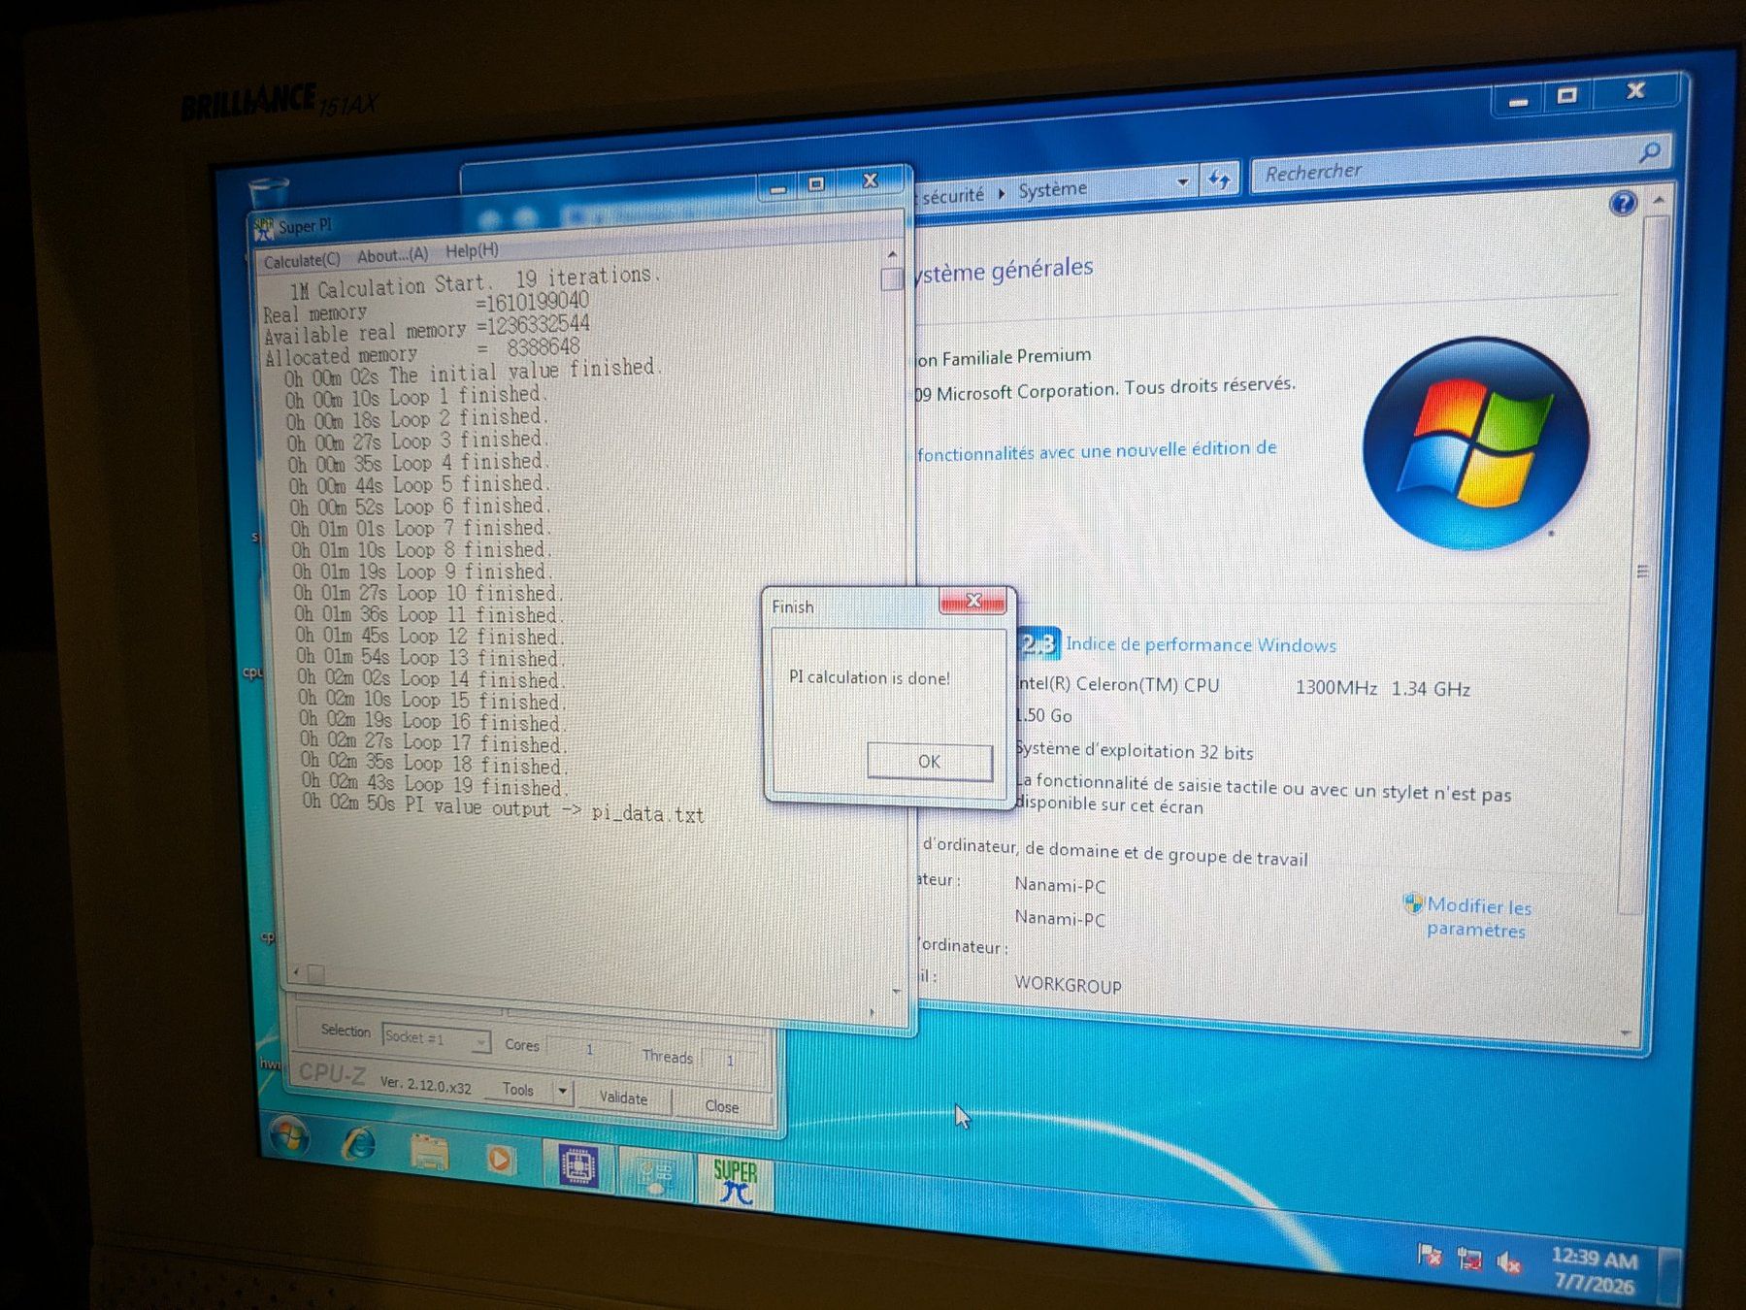Close the Finish dialog with red X
1746x1310 pixels.
tap(973, 602)
